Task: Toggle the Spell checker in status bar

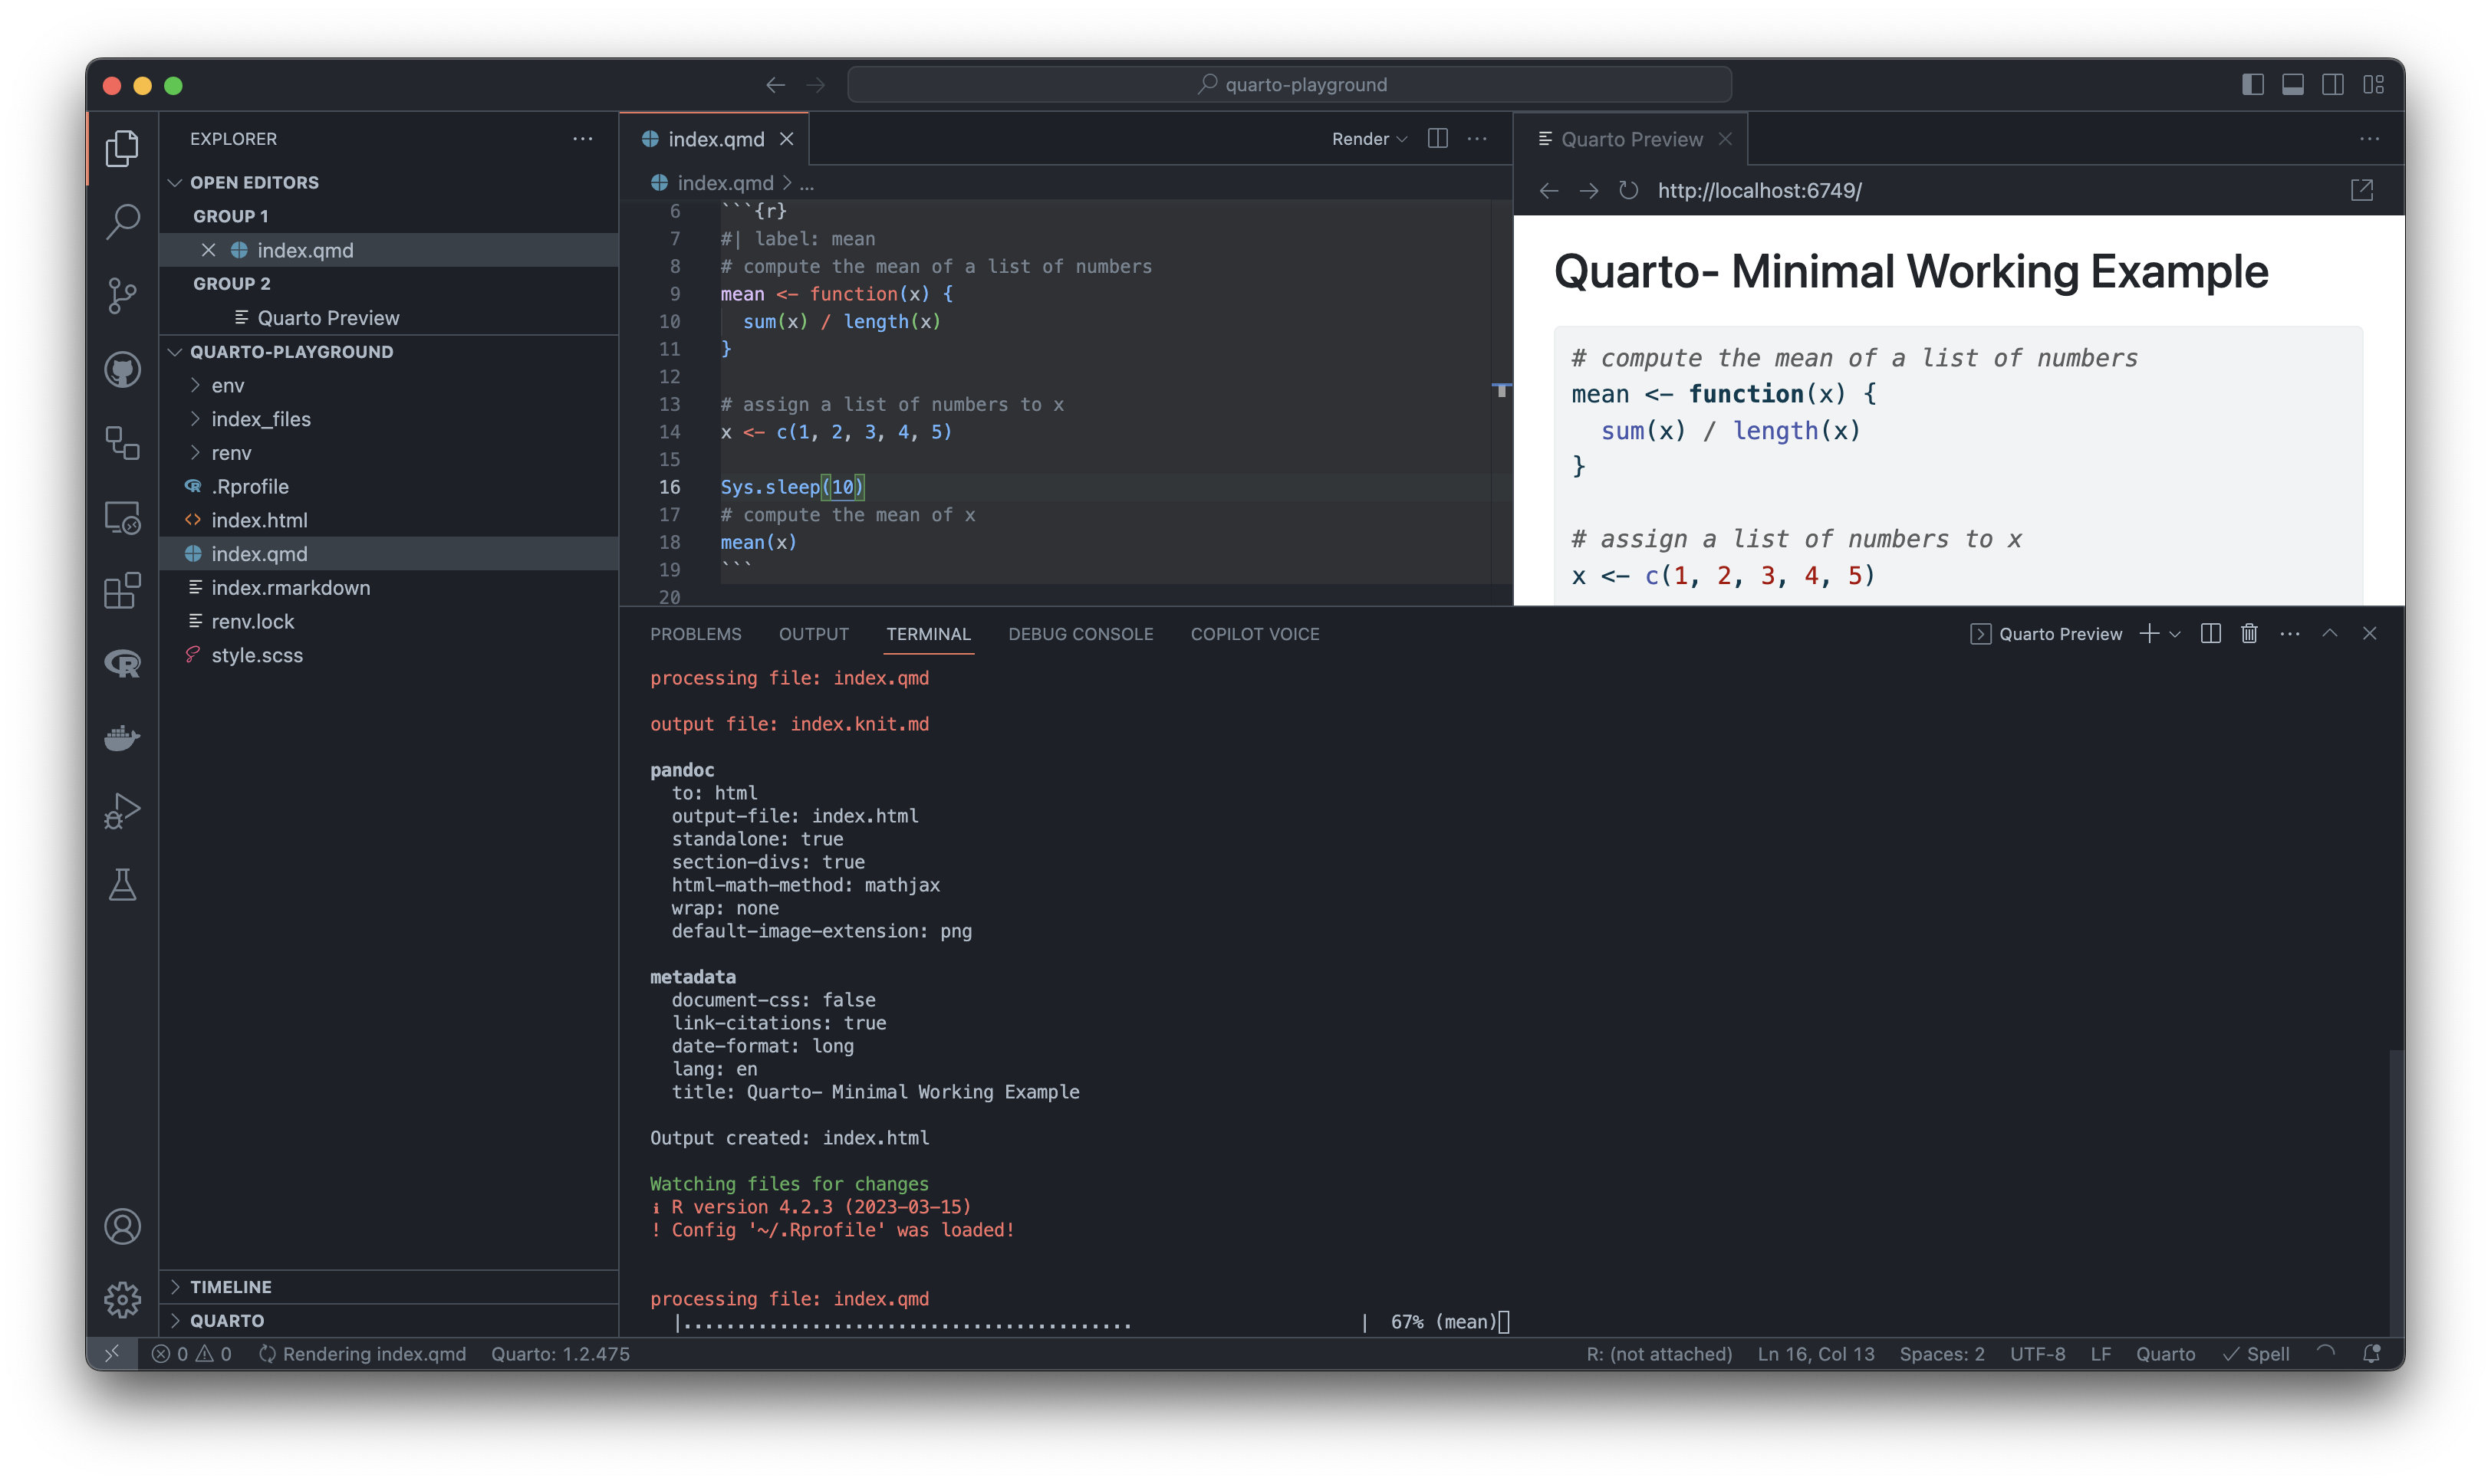Action: 2256,1353
